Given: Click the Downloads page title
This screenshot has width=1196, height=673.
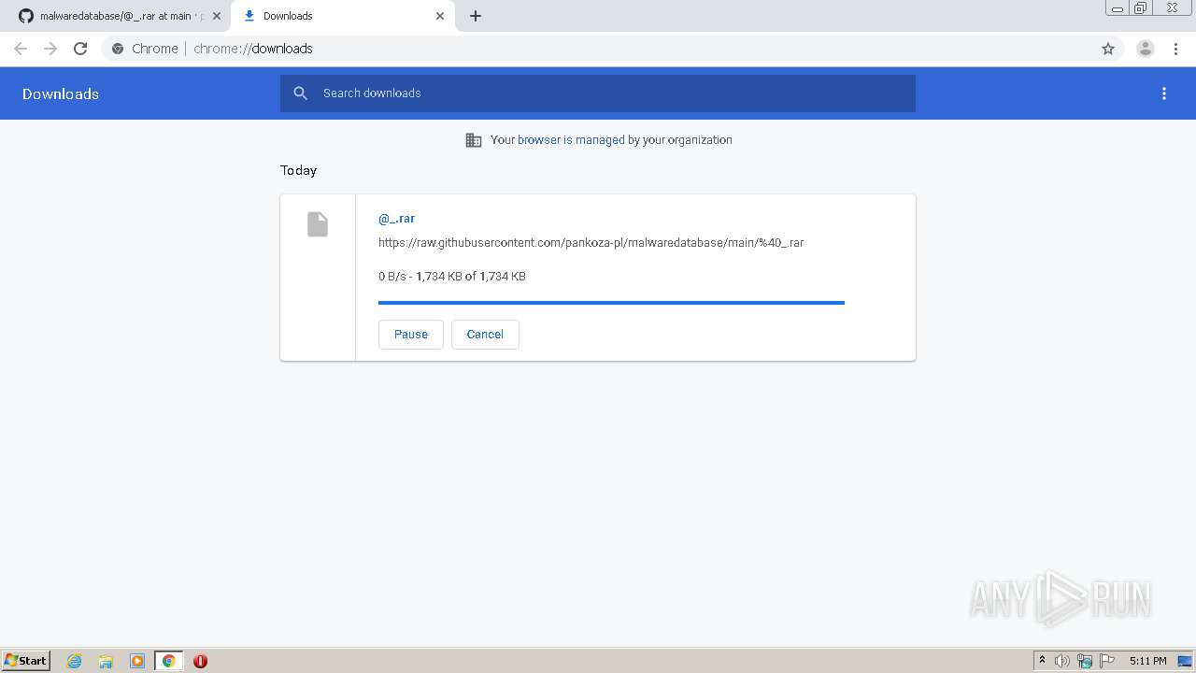Looking at the screenshot, I should click(x=61, y=93).
